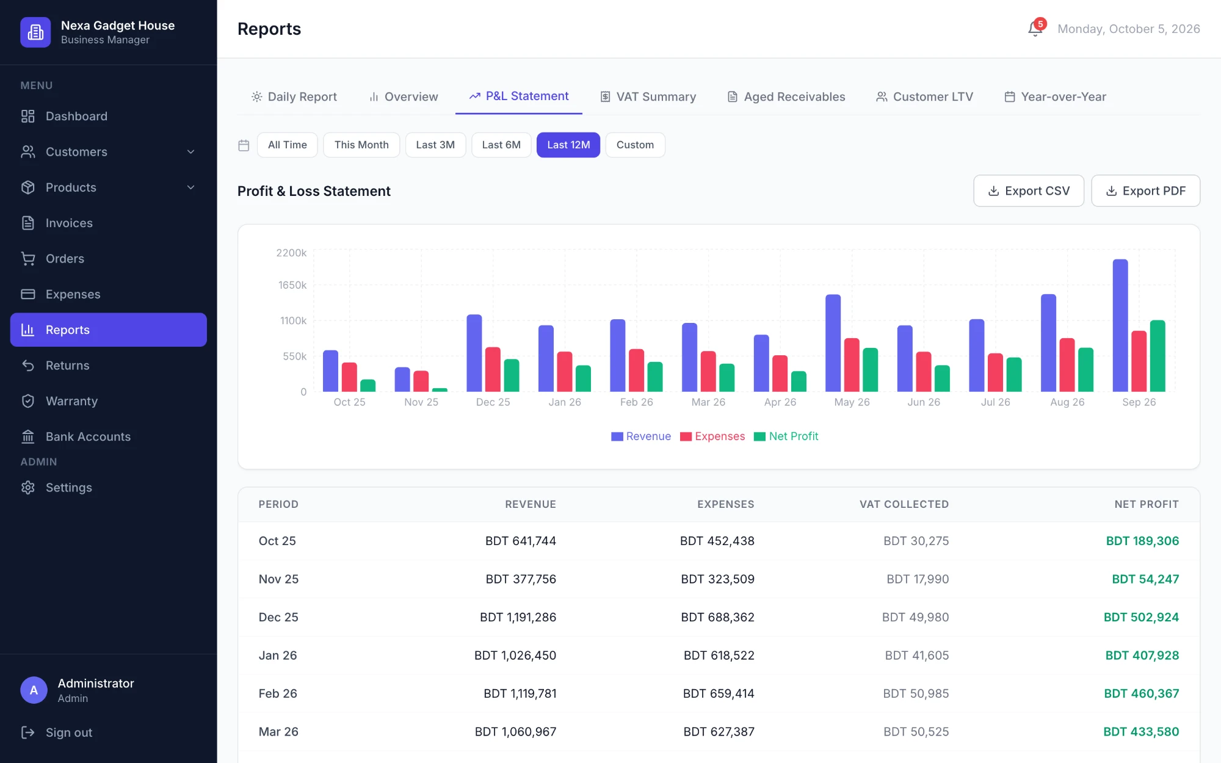Screen dimensions: 1221x763
Task: Switch to the Daily Report tab
Action: [x=294, y=96]
